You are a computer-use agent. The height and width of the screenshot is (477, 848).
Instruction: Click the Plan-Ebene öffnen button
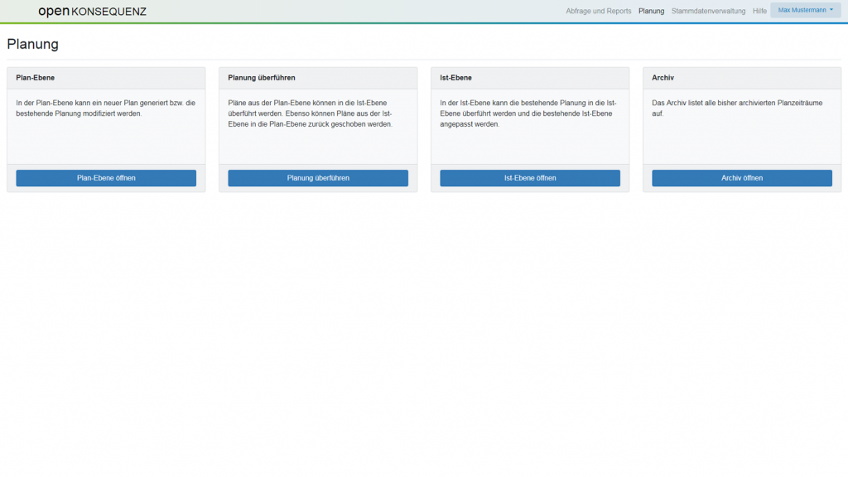tap(106, 178)
